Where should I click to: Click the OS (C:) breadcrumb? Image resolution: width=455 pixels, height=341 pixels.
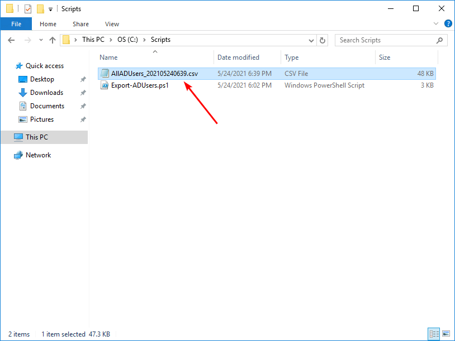127,40
